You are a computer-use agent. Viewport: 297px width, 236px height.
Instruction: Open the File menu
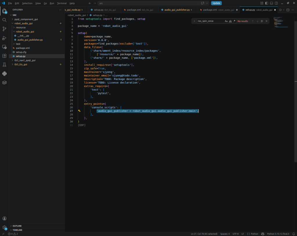(x=10, y=3)
